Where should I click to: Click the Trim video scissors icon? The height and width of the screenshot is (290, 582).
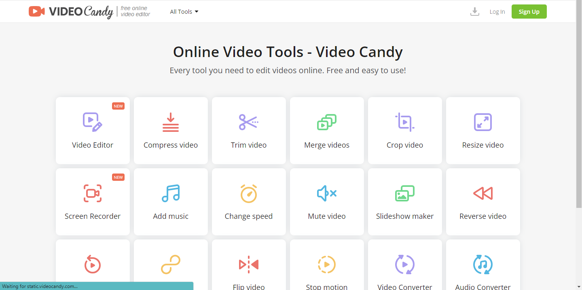pyautogui.click(x=249, y=122)
